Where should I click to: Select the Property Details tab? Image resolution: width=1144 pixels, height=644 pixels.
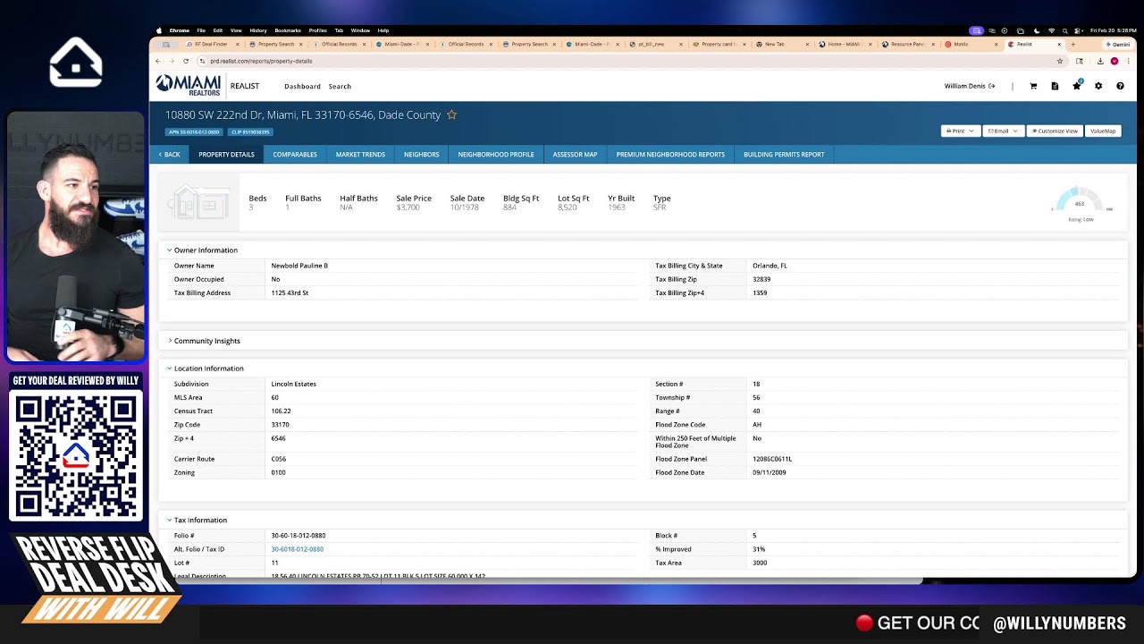point(226,154)
